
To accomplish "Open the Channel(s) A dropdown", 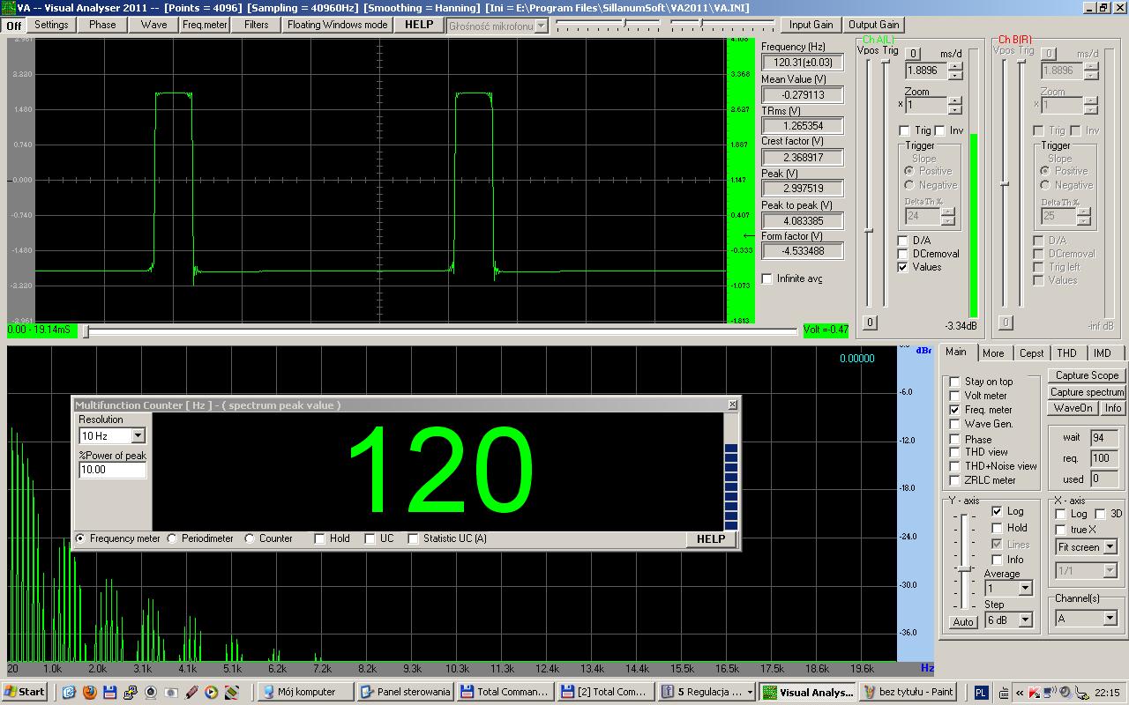I will click(1110, 619).
